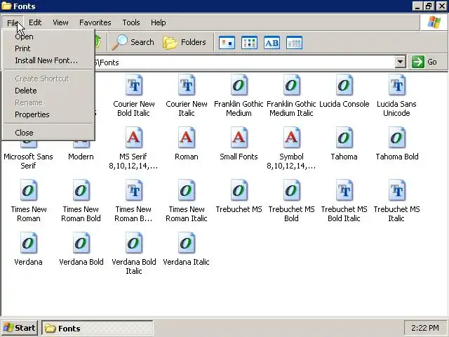Viewport: 449px width, 337px height.
Task: Select the Verdana Bold font icon
Action: (81, 243)
